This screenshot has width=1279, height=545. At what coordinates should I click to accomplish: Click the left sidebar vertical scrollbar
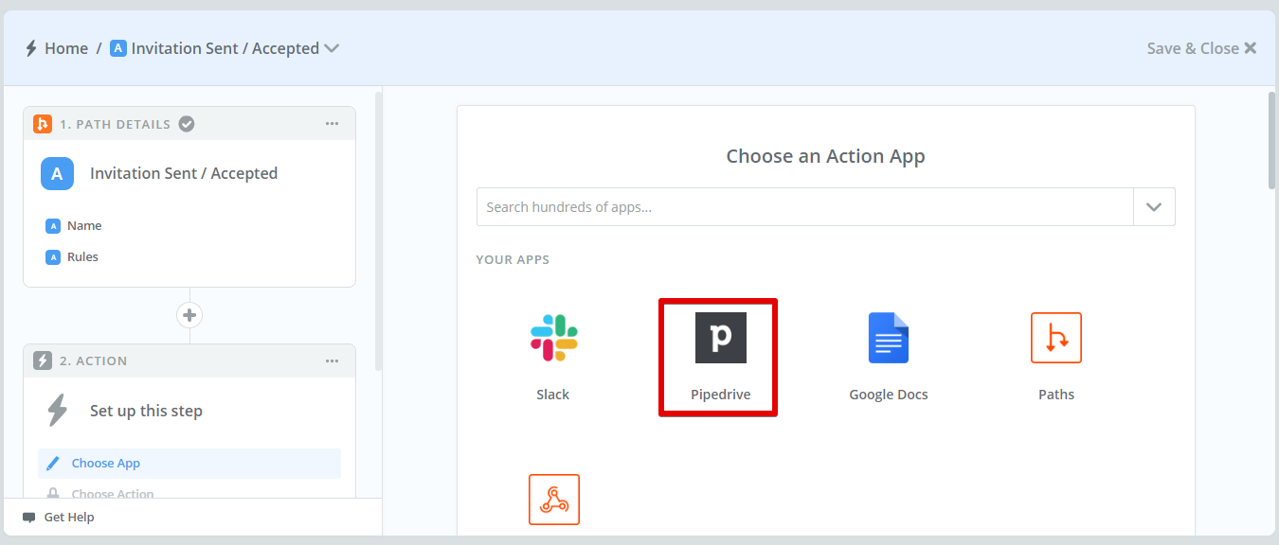[379, 230]
